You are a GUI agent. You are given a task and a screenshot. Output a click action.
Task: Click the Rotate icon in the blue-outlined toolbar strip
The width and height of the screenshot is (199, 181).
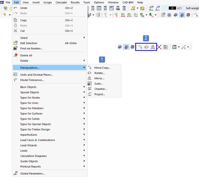146,47
